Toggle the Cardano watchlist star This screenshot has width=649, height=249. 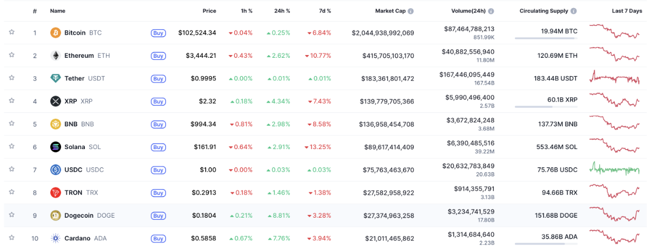(x=11, y=238)
